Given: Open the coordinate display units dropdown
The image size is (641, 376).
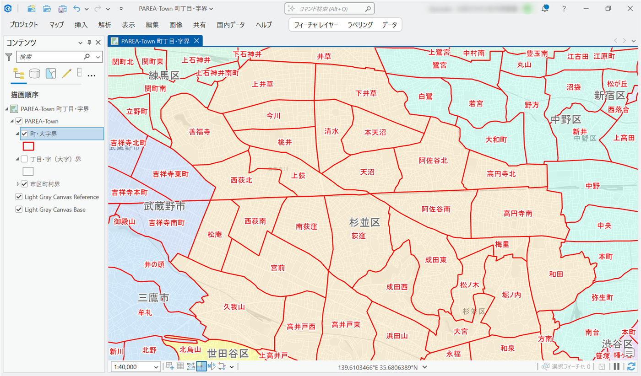Looking at the screenshot, I should (425, 367).
